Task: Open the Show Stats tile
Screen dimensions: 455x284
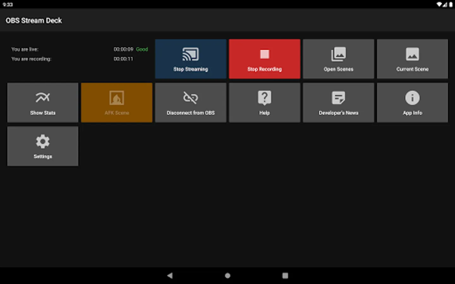Action: [43, 103]
